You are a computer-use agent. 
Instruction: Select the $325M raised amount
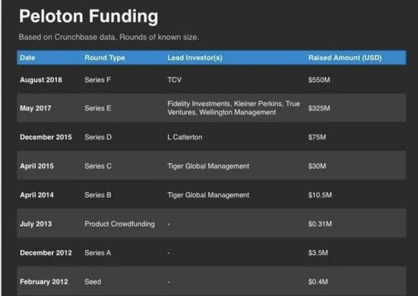tap(319, 109)
